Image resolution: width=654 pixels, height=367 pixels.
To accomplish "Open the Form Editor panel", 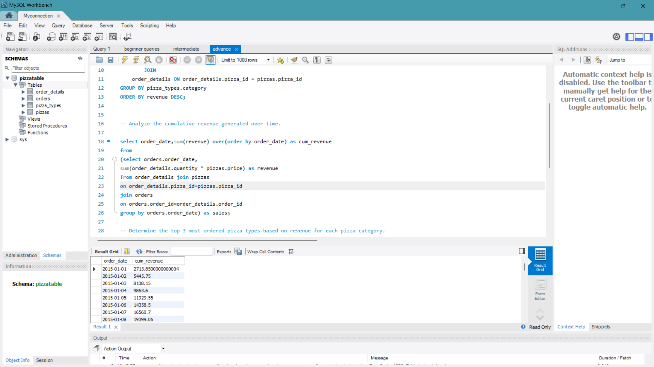I will click(x=540, y=290).
